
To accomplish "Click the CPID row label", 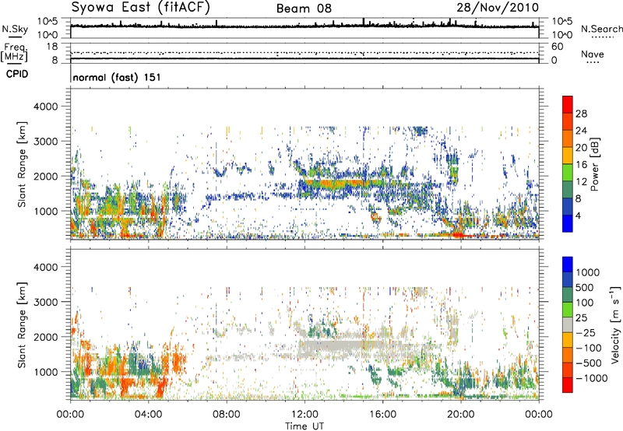I will click(x=17, y=74).
